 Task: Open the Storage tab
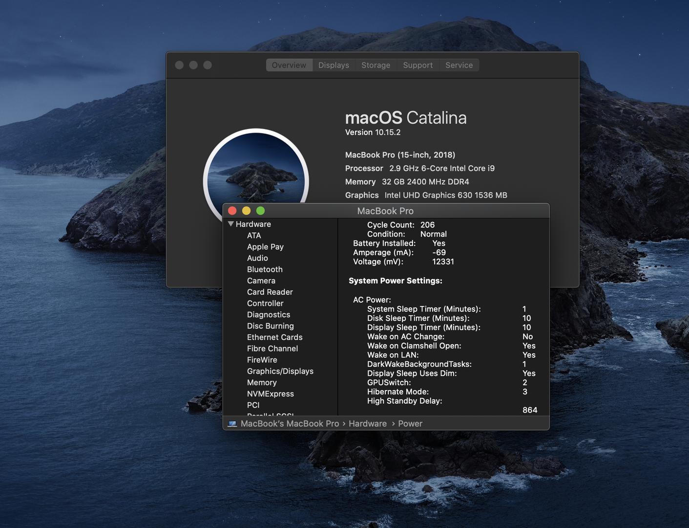tap(376, 65)
